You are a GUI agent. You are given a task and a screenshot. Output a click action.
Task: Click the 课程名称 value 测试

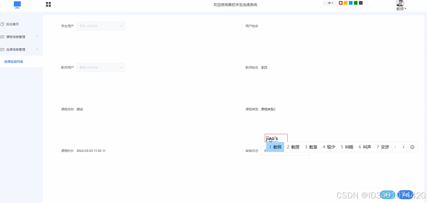[80, 109]
